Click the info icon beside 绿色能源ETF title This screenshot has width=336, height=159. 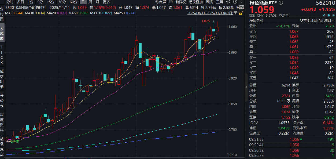[281, 3]
